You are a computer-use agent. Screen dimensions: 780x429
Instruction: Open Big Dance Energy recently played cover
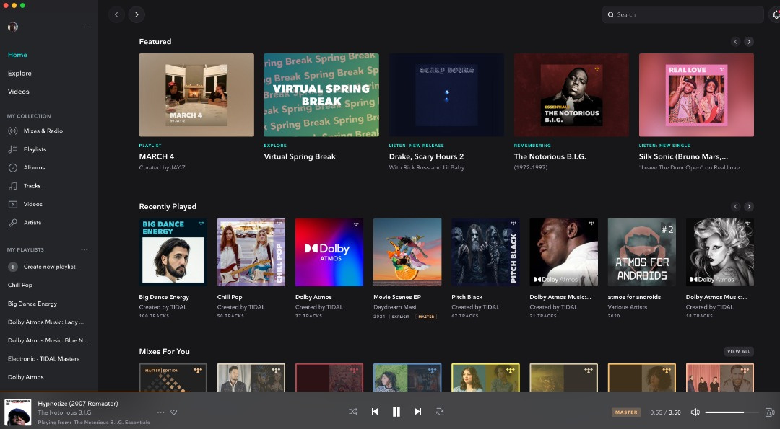pos(173,252)
